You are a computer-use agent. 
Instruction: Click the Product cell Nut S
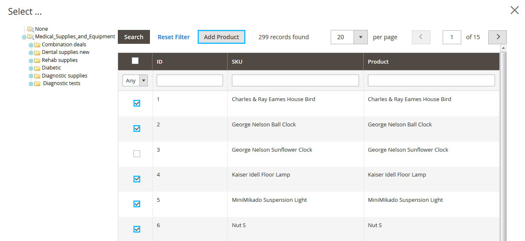(375, 225)
